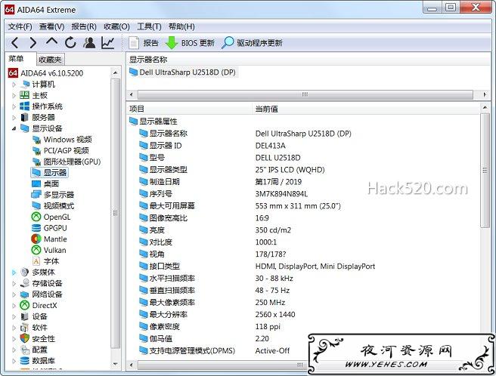Click the AIDA64 v6.10.5200 root icon
The width and height of the screenshot is (496, 376).
click(13, 73)
